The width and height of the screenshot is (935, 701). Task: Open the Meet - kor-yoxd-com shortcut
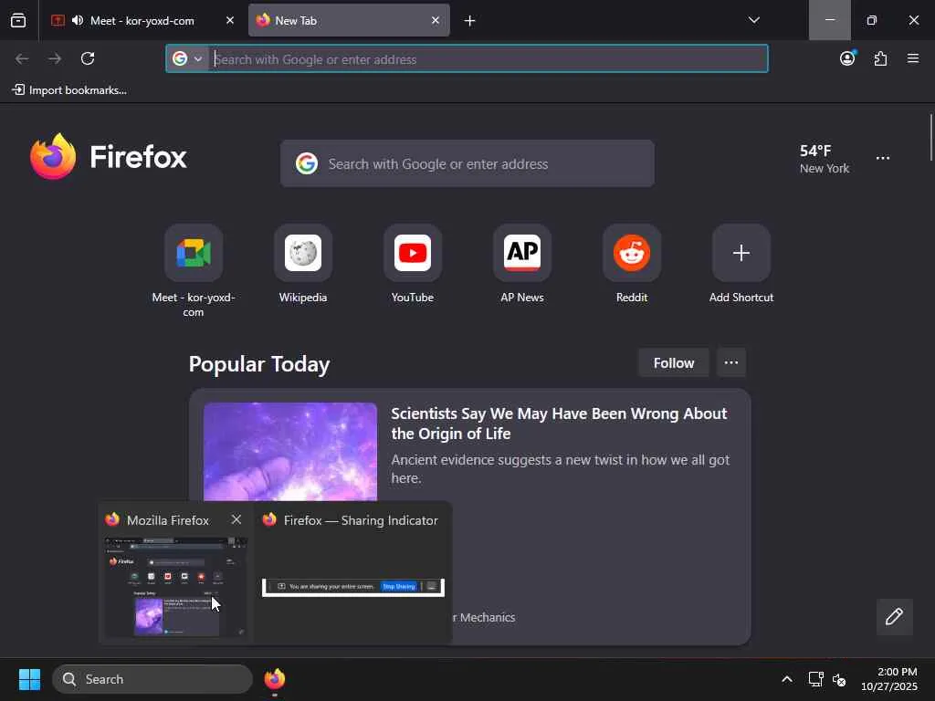click(194, 271)
